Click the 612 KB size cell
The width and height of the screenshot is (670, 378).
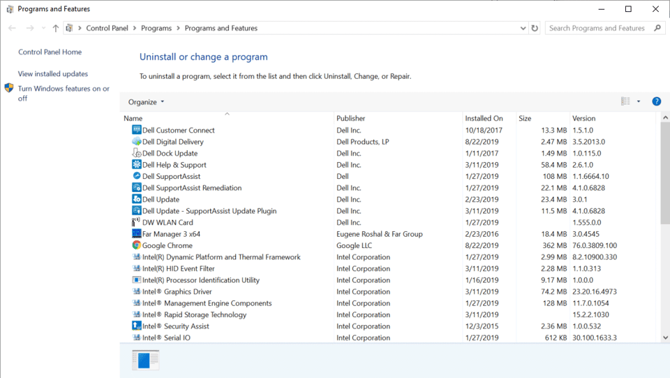(x=556, y=337)
